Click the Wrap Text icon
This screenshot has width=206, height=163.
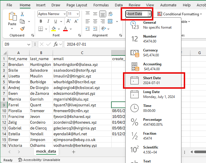click(110, 14)
